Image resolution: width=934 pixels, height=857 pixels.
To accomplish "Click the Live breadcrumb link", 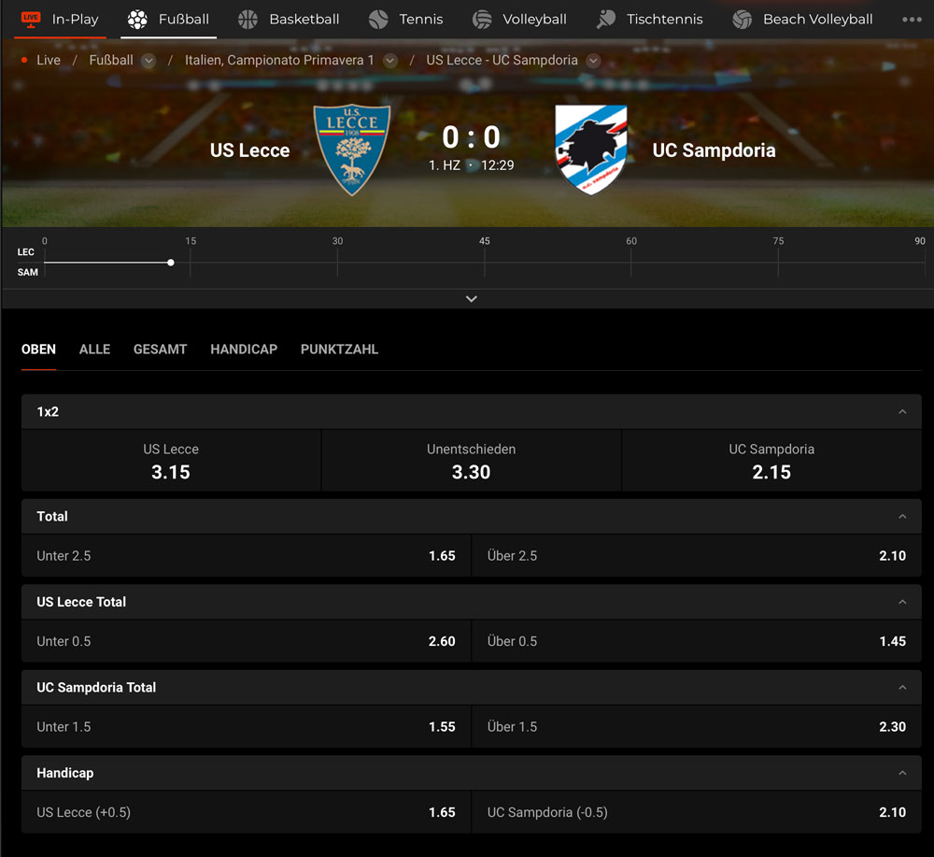I will [49, 60].
